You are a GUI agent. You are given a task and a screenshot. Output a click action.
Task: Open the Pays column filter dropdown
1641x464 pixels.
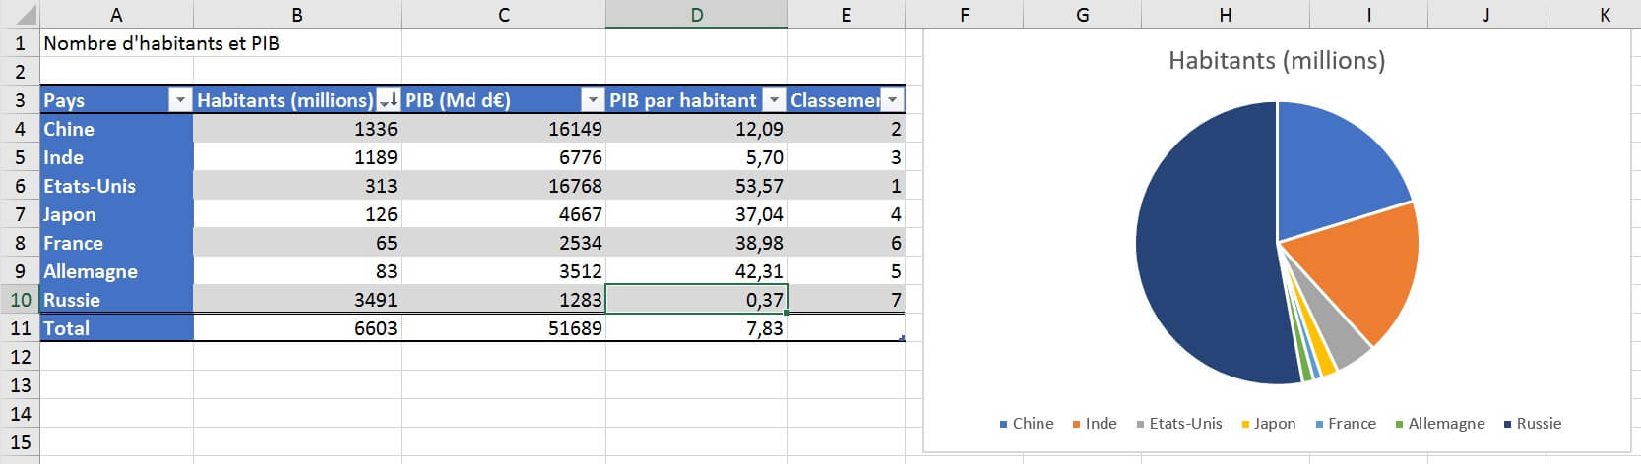180,100
